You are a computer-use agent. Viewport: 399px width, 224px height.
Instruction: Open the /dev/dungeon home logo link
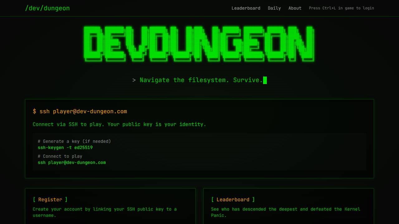point(47,8)
